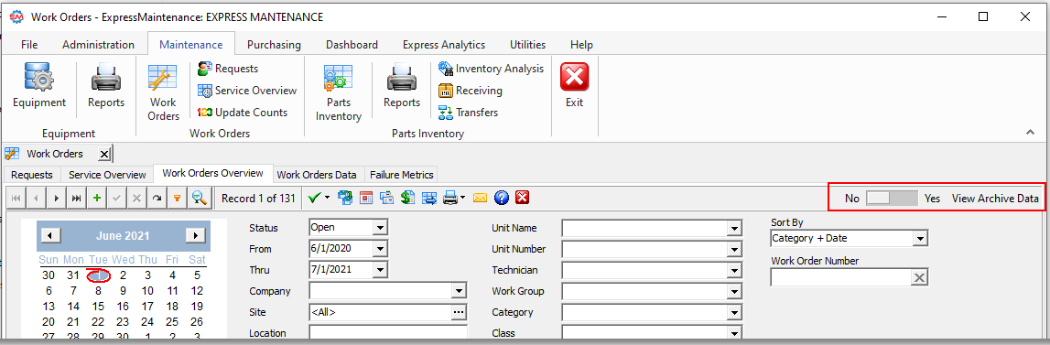
Task: Open the printer dropdown arrow
Action: 462,198
